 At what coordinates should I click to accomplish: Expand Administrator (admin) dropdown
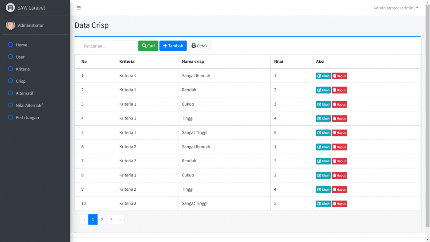click(396, 8)
